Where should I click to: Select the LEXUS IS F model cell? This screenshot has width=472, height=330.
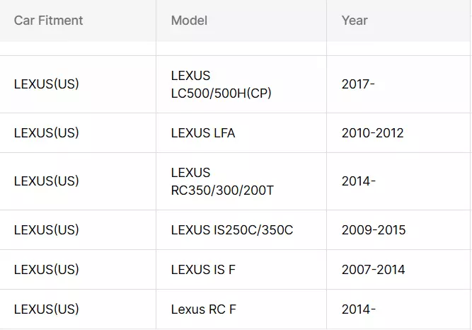coord(241,269)
